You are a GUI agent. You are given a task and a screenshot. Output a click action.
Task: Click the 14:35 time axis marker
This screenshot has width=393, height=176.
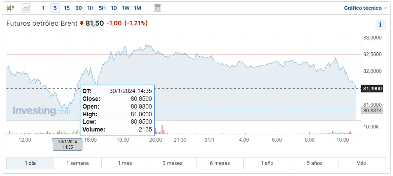point(68,144)
